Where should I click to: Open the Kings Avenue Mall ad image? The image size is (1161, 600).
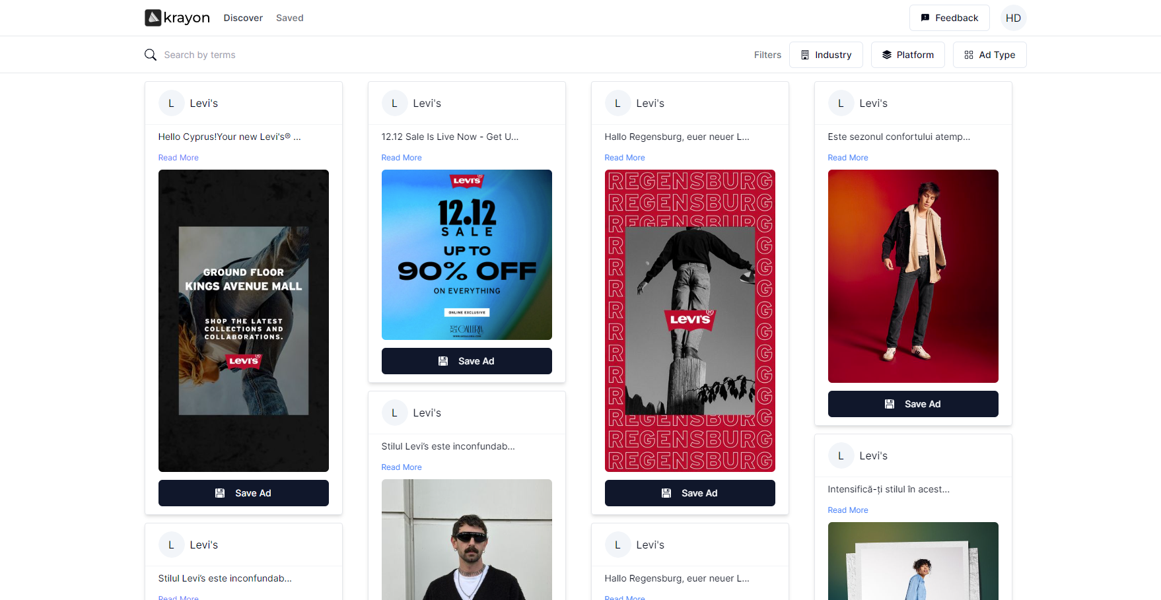pyautogui.click(x=243, y=321)
